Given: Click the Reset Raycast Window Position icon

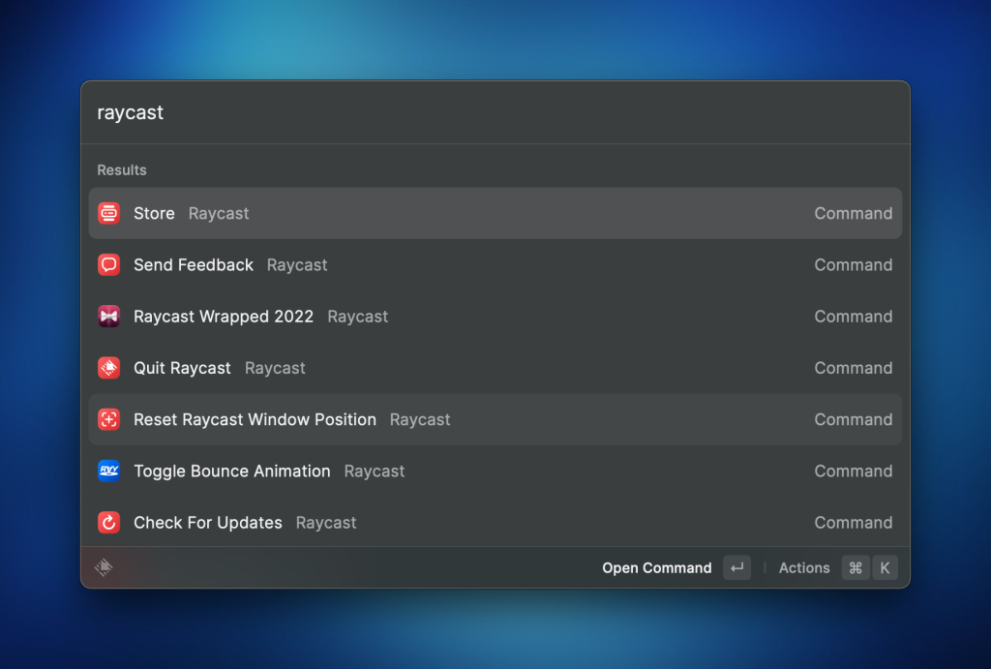Looking at the screenshot, I should 108,419.
